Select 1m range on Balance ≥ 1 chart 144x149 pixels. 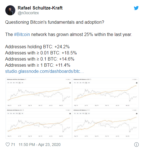coord(75,114)
